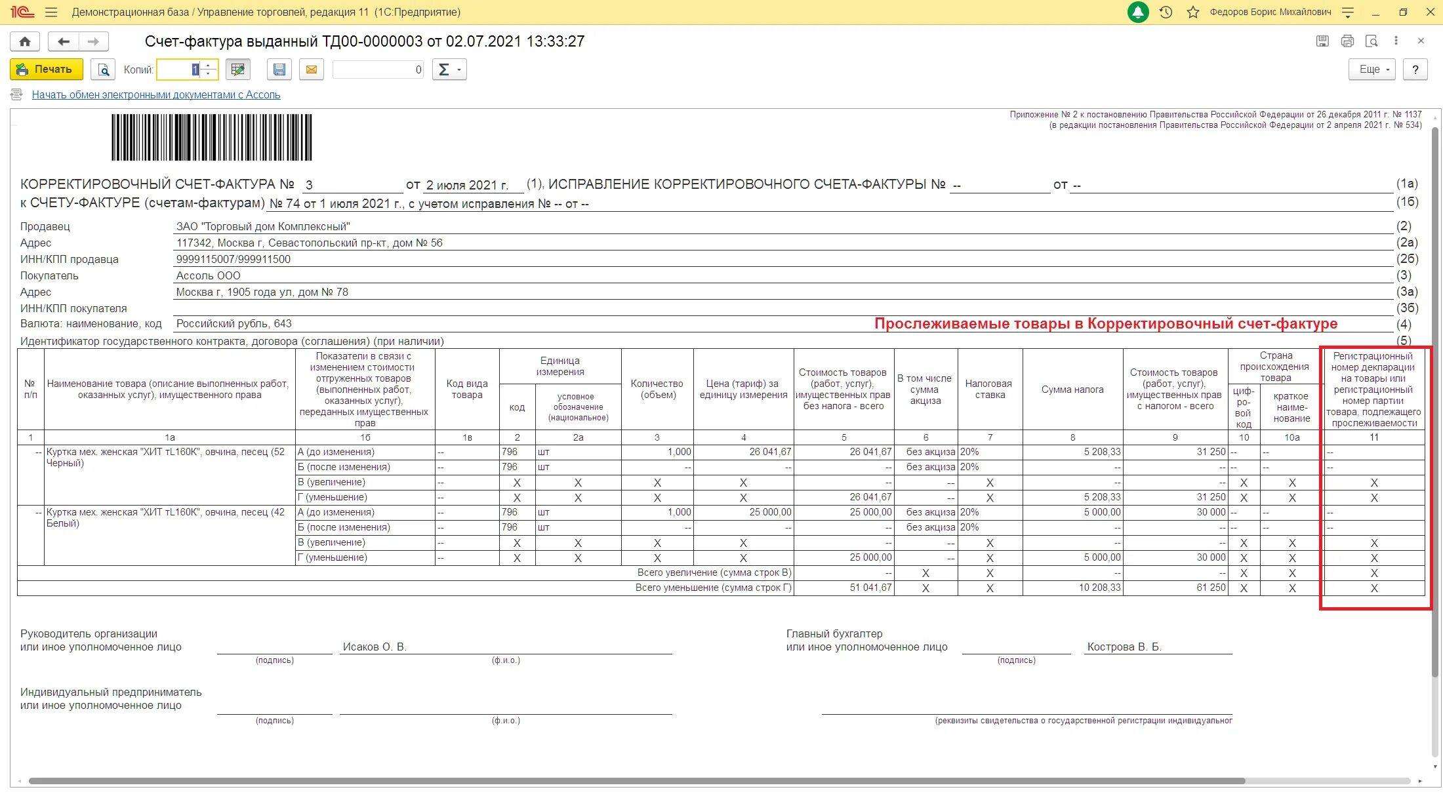Image resolution: width=1443 pixels, height=800 pixels.
Task: Increase copies with the up stepper arrow
Action: click(x=209, y=65)
